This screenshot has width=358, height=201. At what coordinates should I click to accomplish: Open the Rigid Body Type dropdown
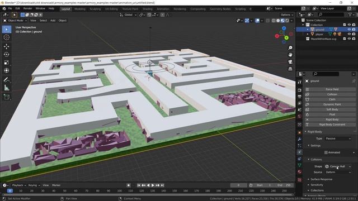(x=338, y=138)
